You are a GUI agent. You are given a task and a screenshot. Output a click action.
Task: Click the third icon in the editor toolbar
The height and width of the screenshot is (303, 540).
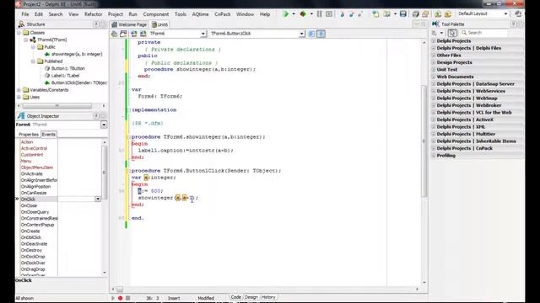(134, 34)
